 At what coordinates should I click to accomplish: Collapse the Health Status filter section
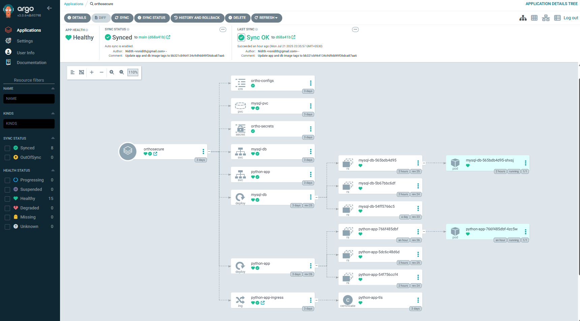point(53,170)
